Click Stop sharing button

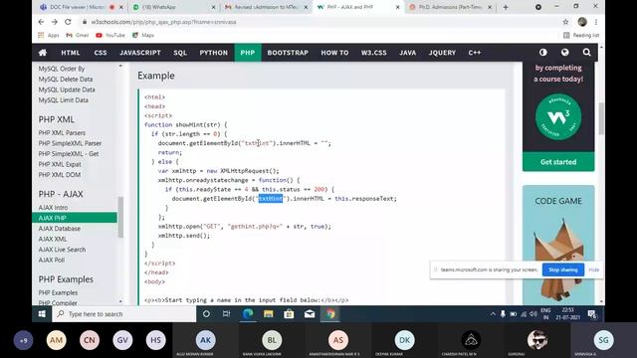coord(562,269)
